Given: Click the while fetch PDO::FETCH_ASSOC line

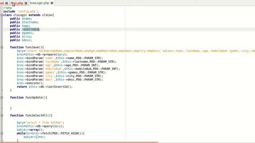Looking at the screenshot, I should (51, 133).
